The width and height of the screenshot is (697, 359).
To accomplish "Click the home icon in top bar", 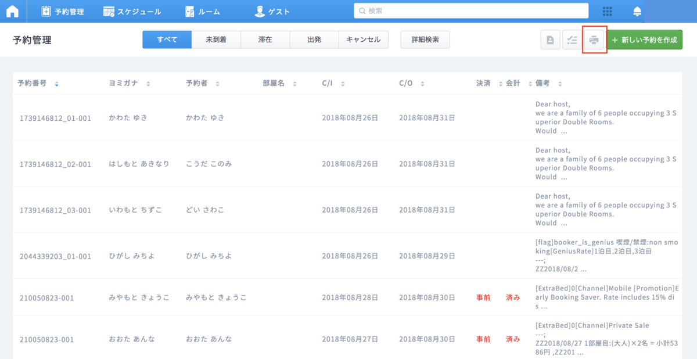I will coord(13,11).
